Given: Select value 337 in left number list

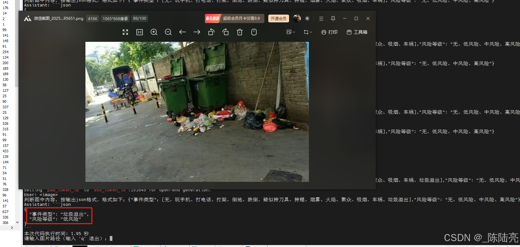Looking at the screenshot, I should [6, 107].
